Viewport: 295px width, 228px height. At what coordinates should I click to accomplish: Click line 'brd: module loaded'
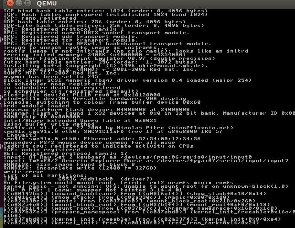36,106
